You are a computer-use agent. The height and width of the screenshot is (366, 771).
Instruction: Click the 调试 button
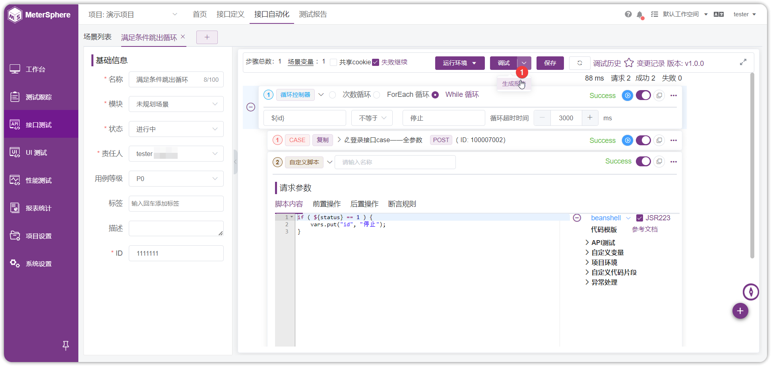pyautogui.click(x=504, y=63)
